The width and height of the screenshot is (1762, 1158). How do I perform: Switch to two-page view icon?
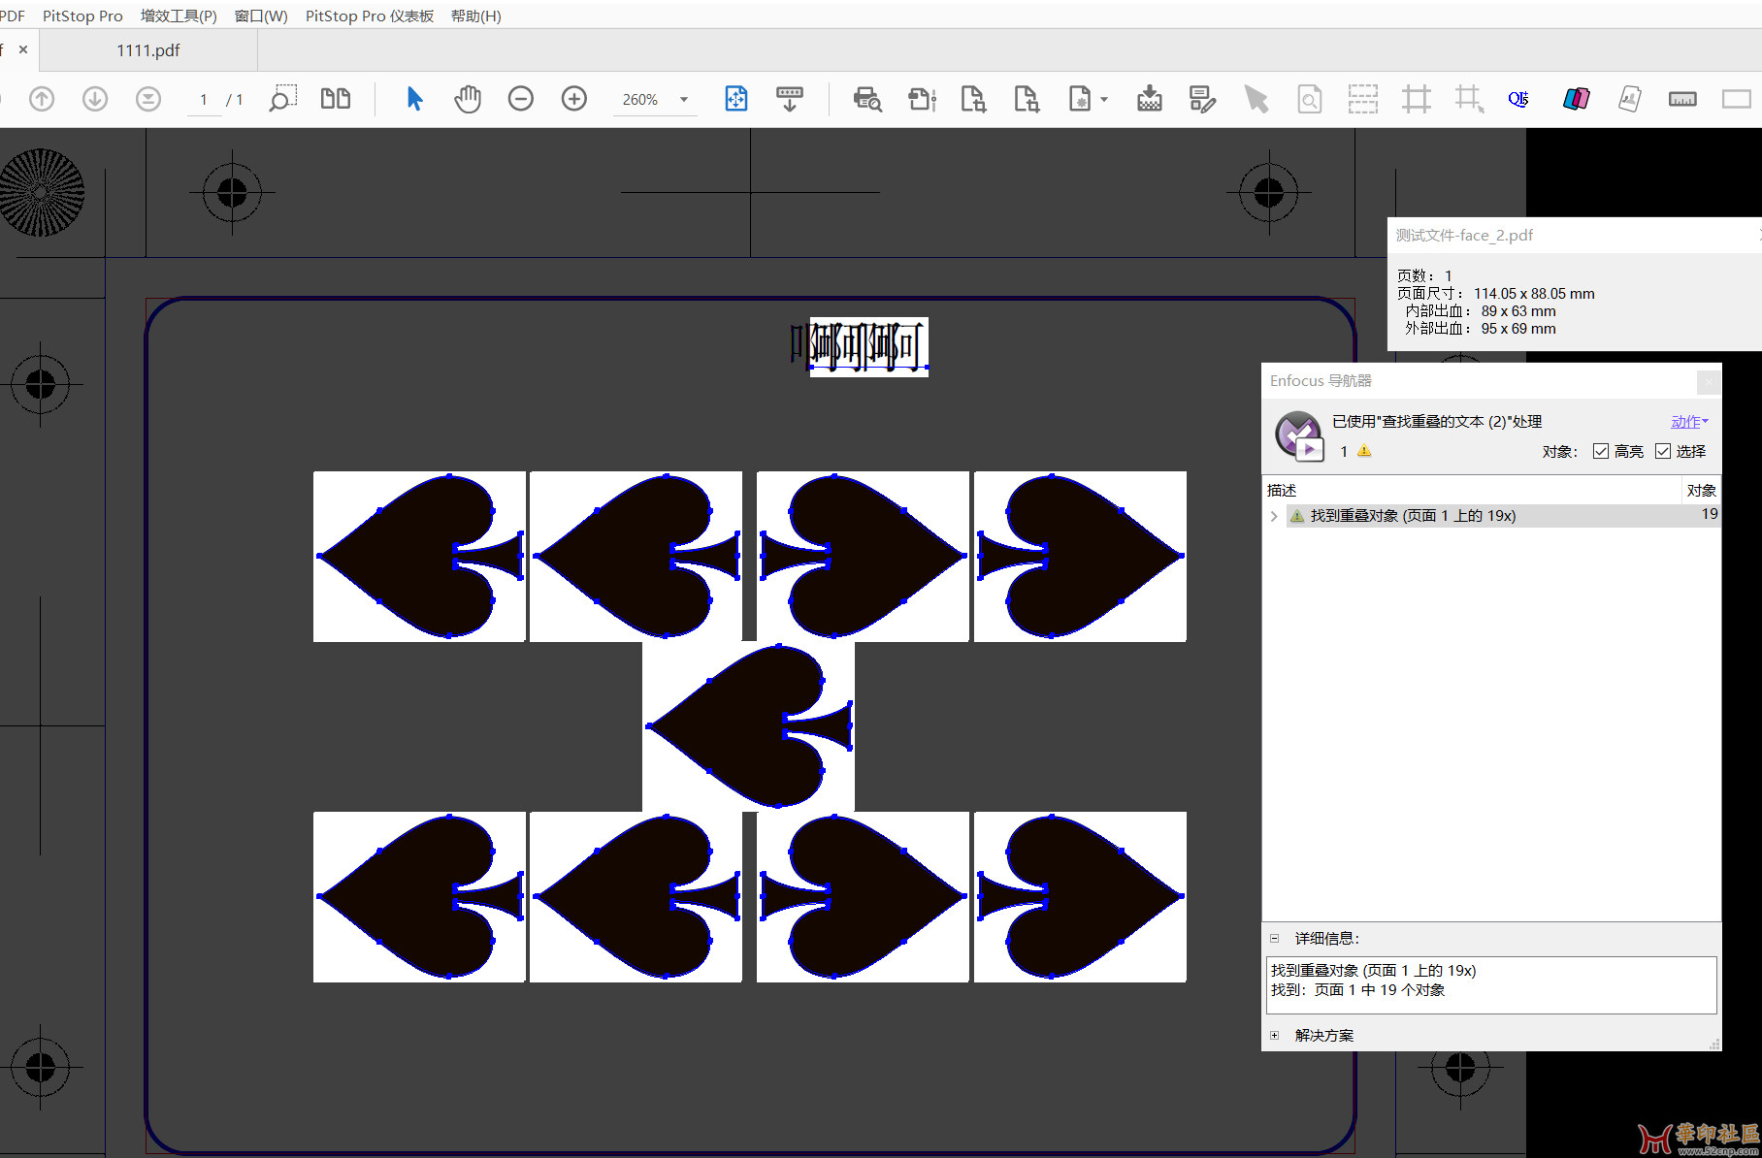(336, 99)
